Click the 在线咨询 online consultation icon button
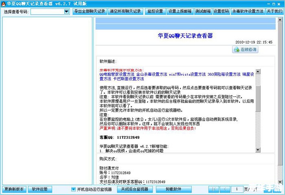This screenshot has height=195, width=285. (x=245, y=50)
